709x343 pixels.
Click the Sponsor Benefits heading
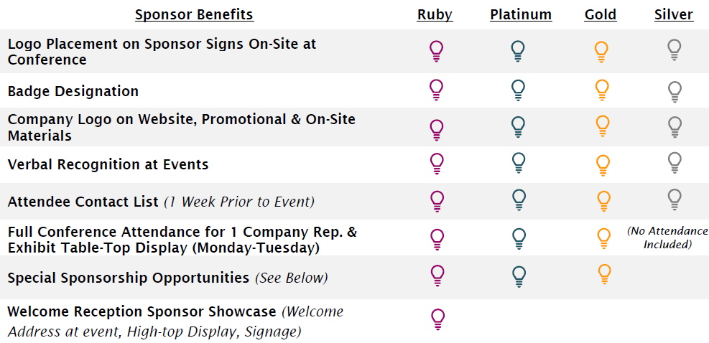(194, 14)
